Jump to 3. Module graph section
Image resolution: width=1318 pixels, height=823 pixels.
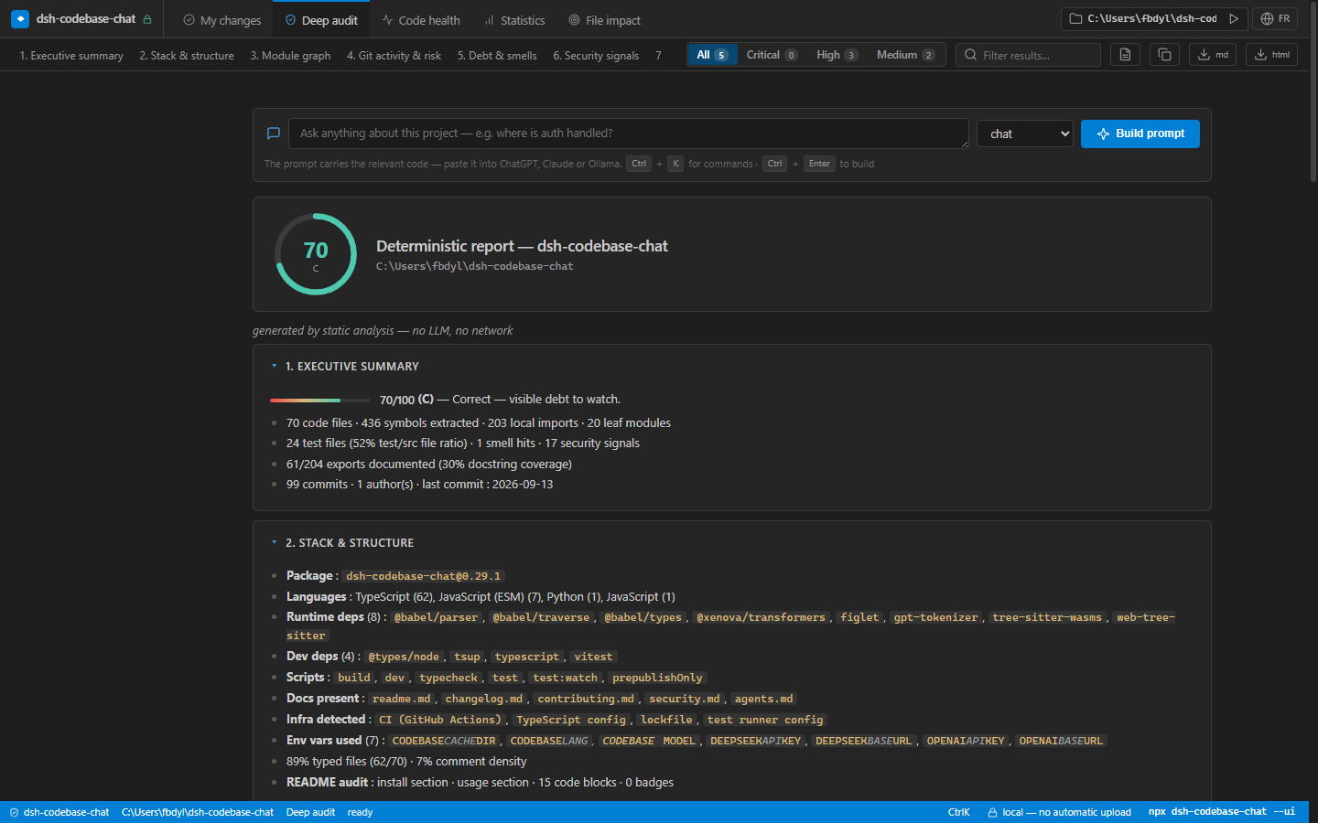[291, 56]
